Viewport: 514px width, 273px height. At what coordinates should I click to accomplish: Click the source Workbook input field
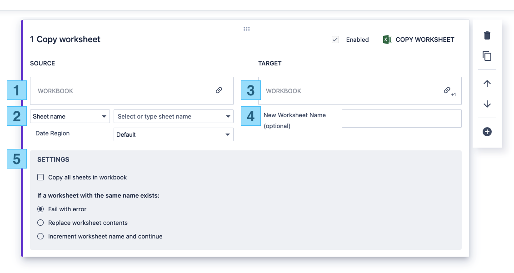[123, 91]
